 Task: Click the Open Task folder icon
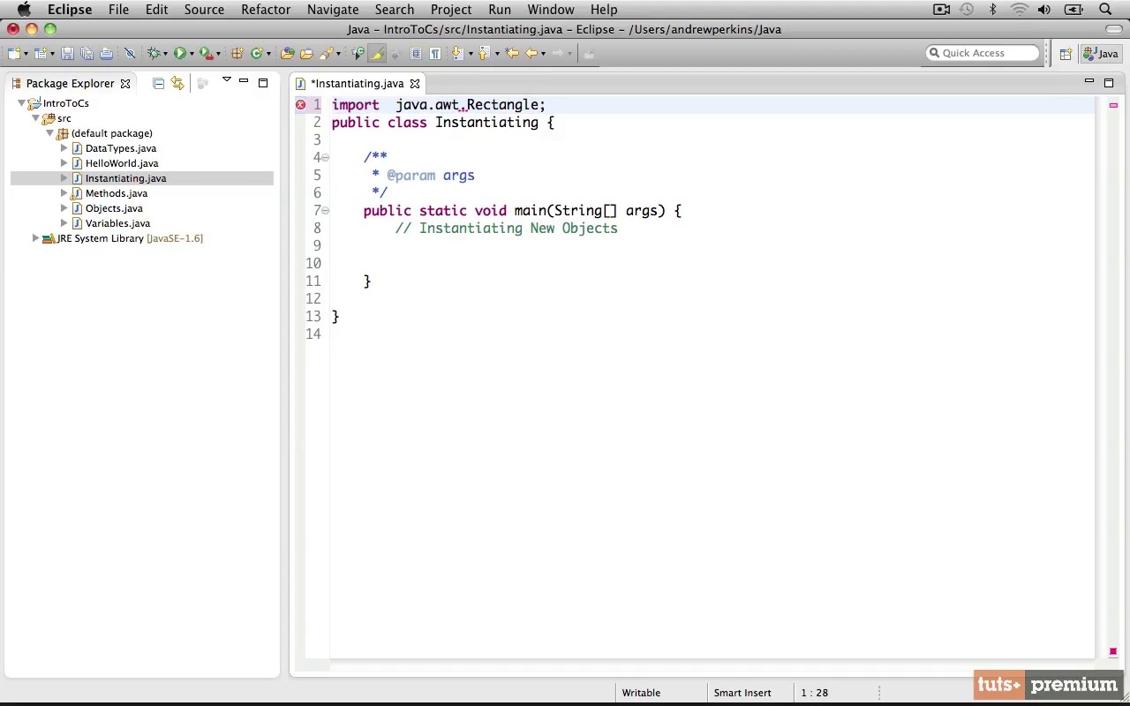pos(306,54)
